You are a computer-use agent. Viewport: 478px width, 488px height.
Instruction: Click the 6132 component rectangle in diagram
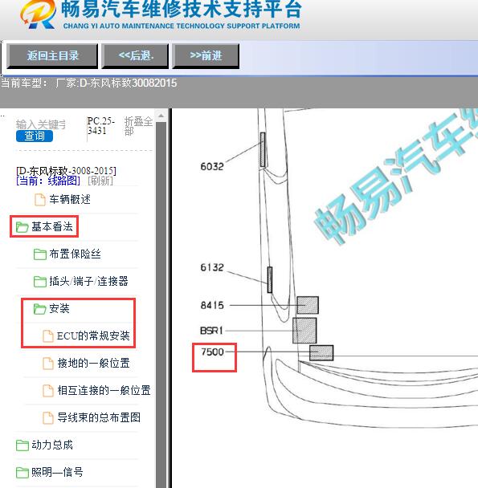[270, 279]
